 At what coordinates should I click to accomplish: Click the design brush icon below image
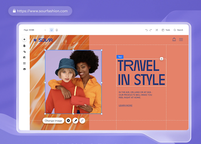tap(75, 121)
